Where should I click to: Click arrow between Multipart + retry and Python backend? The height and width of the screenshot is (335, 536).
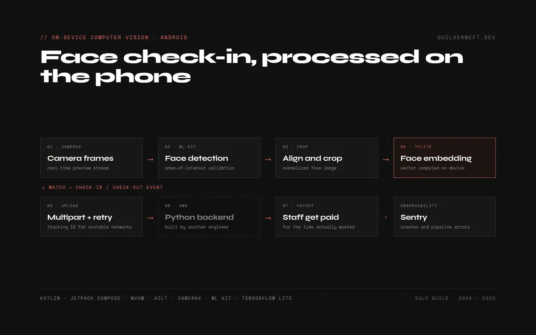tap(151, 218)
